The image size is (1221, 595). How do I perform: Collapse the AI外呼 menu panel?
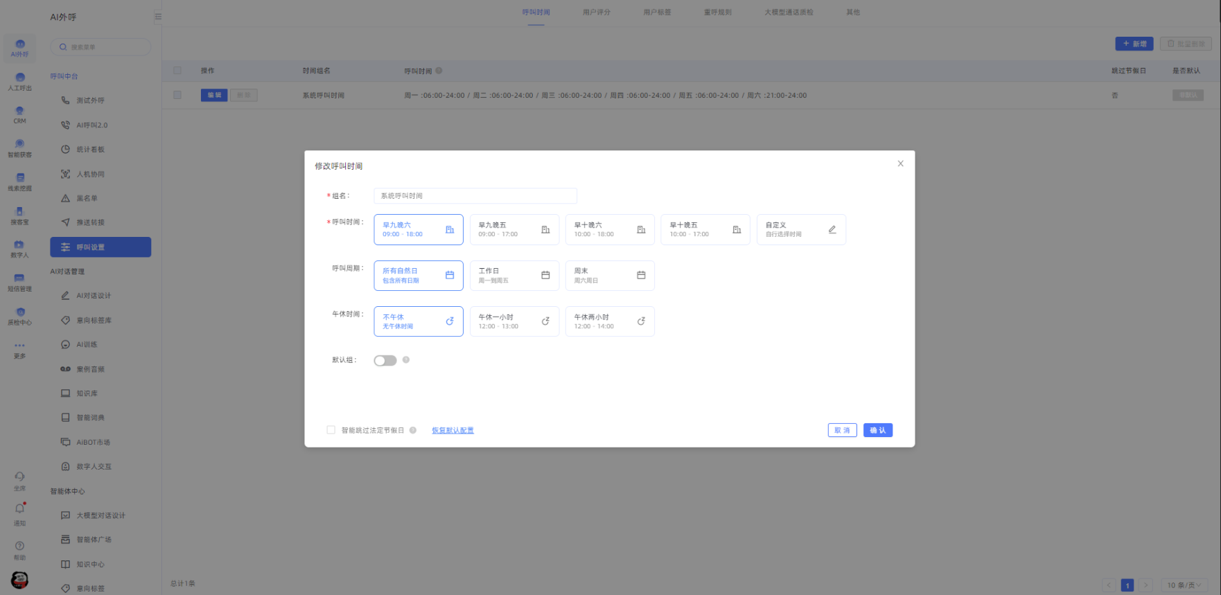(158, 17)
